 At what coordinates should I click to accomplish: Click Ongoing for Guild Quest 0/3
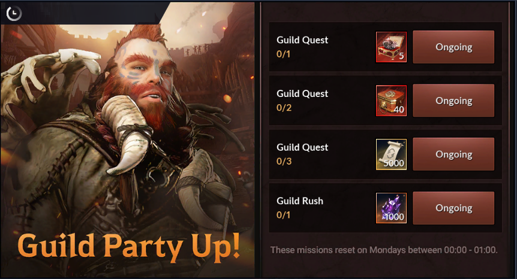coord(453,154)
